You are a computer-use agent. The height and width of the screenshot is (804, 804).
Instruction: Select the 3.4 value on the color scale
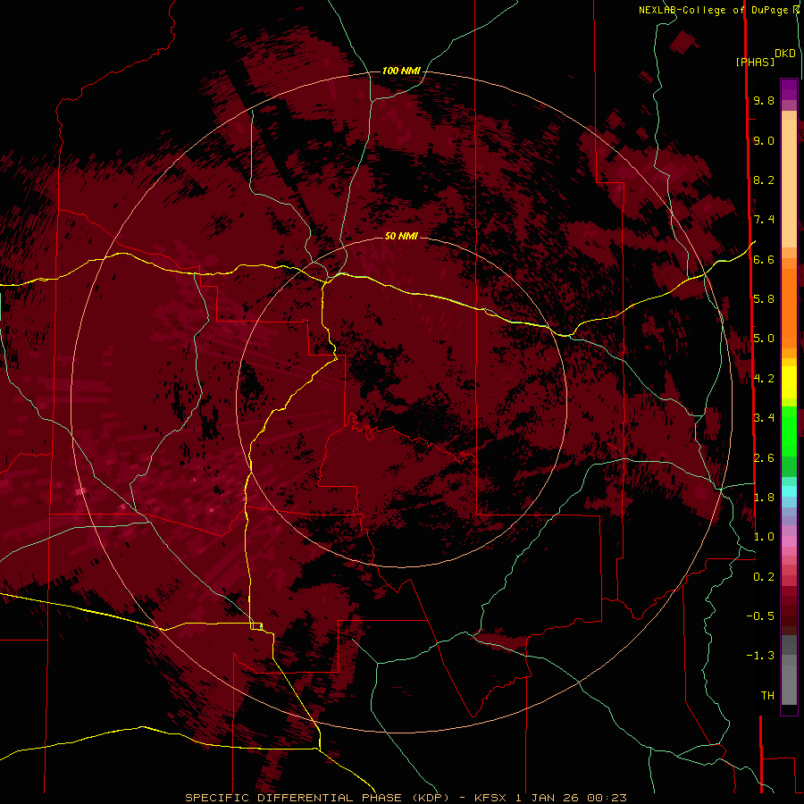[x=764, y=418]
